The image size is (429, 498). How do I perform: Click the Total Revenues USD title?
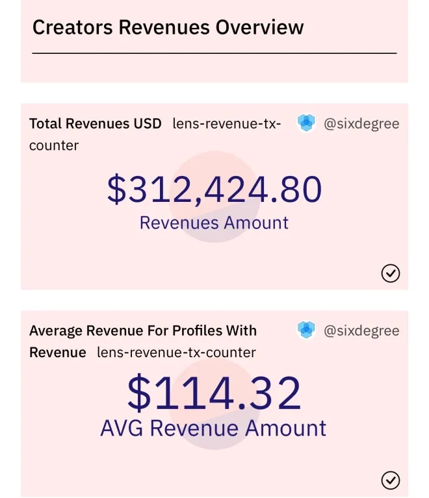(96, 123)
